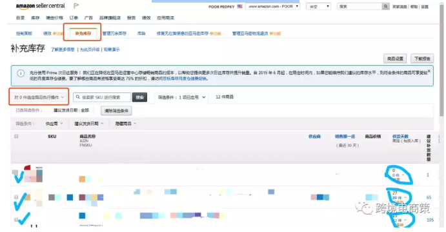This screenshot has height=232, width=446.
Task: Click the 买家消息 link in top bar
Action: coord(400,6)
